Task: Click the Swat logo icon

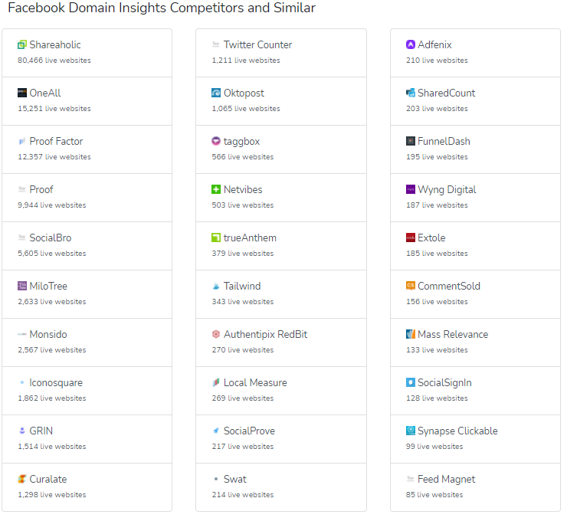Action: 216,480
